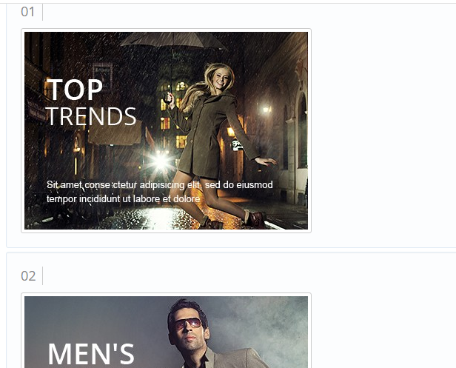The width and height of the screenshot is (456, 368).
Task: Open the Men's banner image
Action: (x=166, y=331)
